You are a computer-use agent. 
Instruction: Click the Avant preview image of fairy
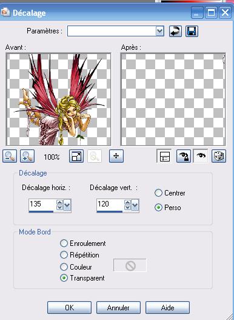[x=58, y=99]
